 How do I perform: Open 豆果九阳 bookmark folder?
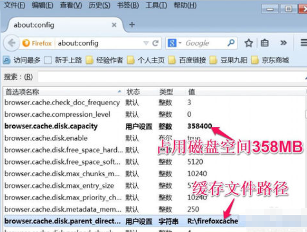pyautogui.click(x=229, y=60)
